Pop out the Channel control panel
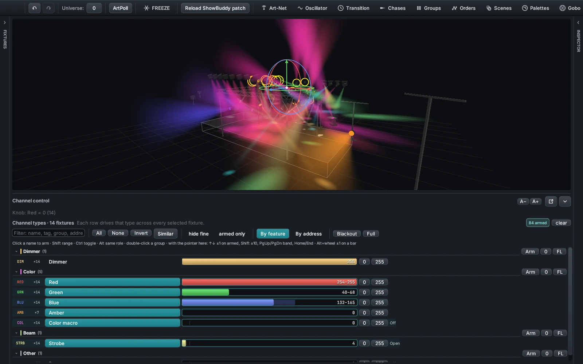 pos(551,201)
